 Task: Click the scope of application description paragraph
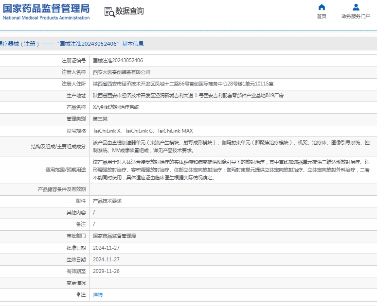tap(231, 170)
